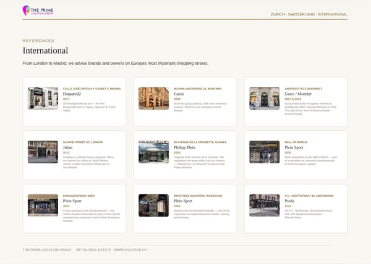Click the 2007 & 2012 year label
371x264 pixels.
tap(293, 99)
